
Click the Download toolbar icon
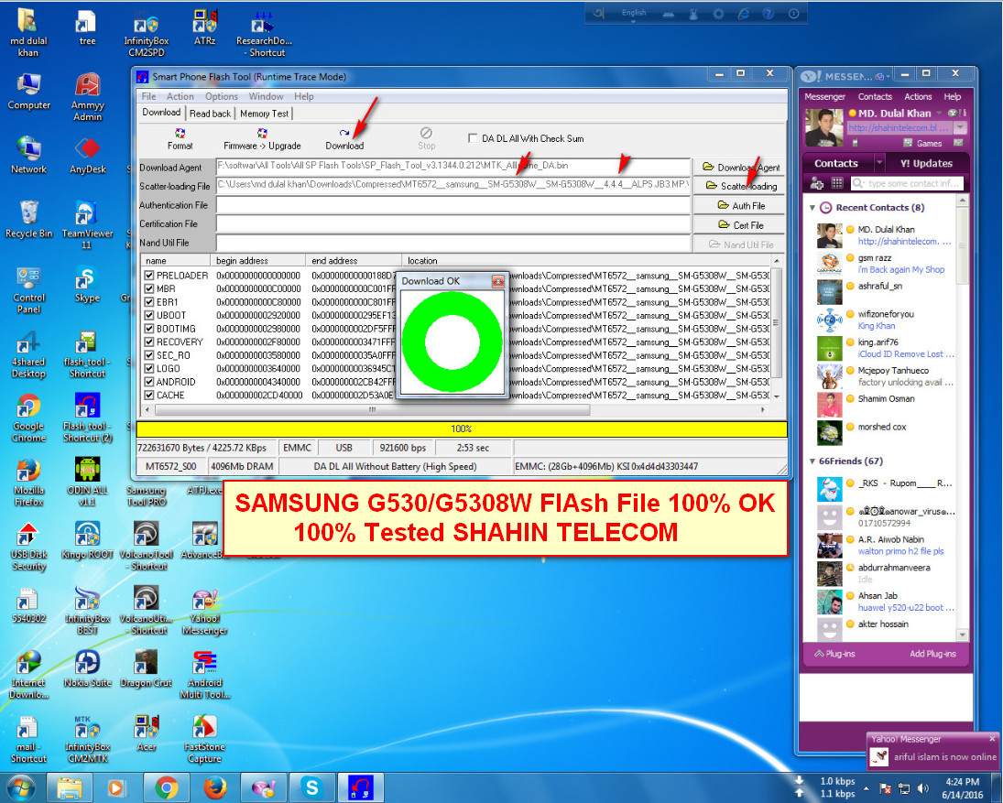[344, 139]
